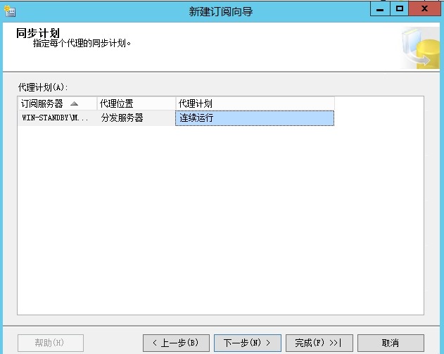
Task: Click the database wizard graphic in header
Action: click(419, 48)
